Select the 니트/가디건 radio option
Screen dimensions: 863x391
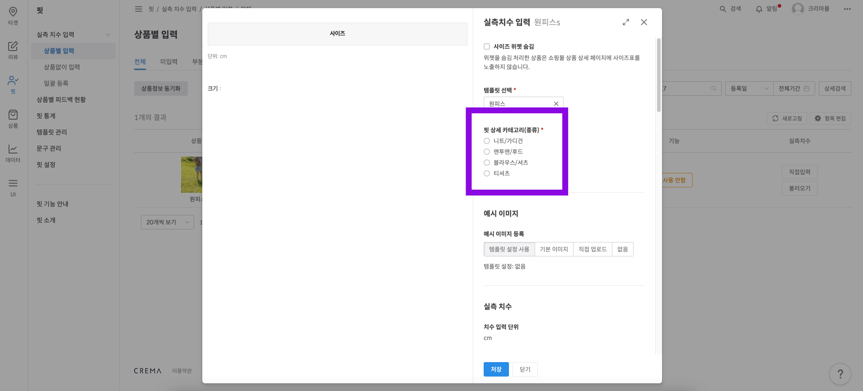coord(487,141)
